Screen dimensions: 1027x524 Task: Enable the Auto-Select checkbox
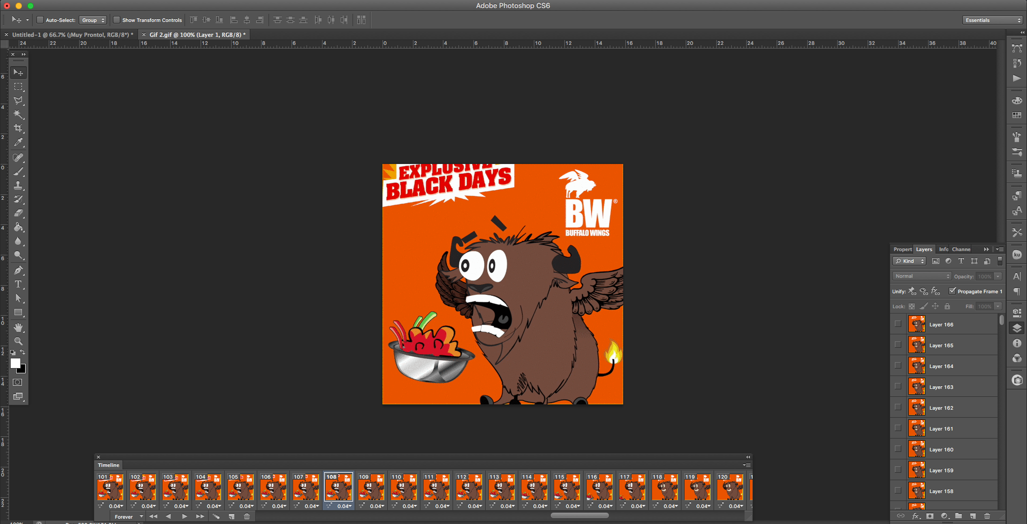click(x=40, y=20)
